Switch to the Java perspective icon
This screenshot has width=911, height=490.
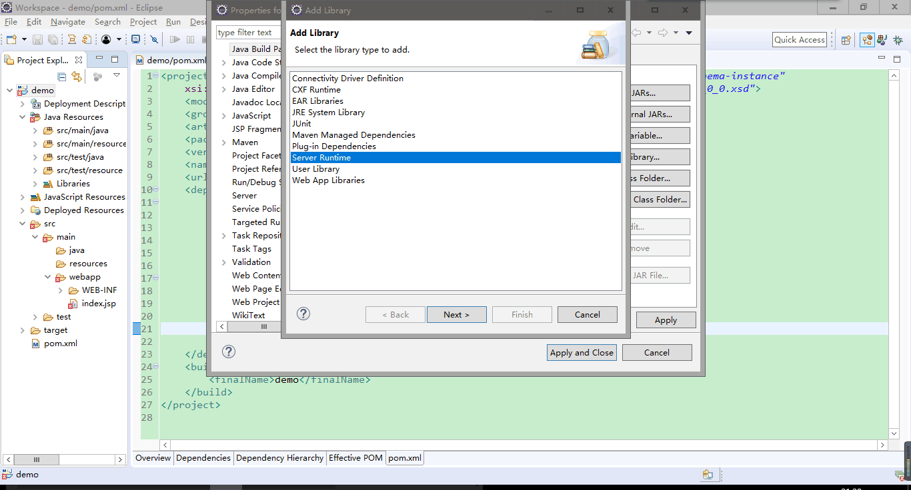[x=882, y=40]
